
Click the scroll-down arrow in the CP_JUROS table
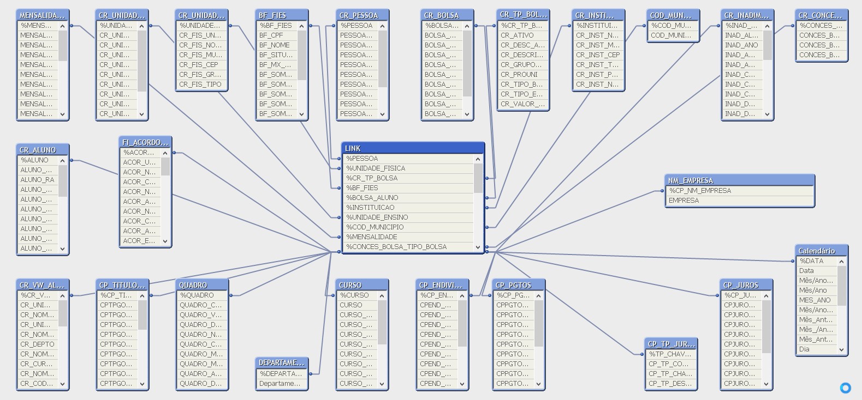coord(766,384)
